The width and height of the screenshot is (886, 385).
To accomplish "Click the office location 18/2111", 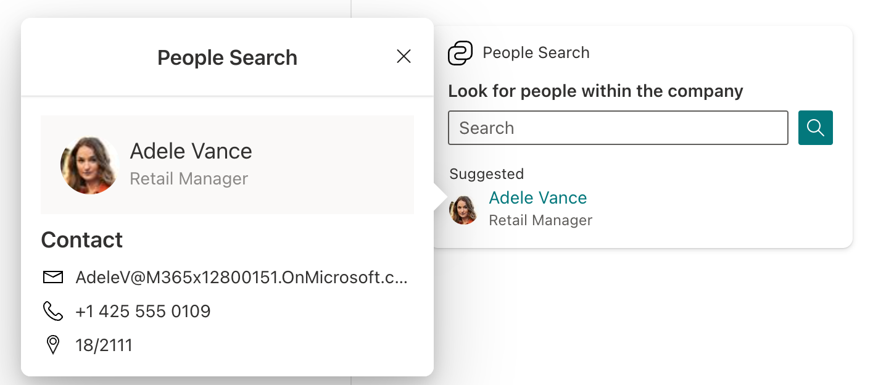I will [104, 345].
